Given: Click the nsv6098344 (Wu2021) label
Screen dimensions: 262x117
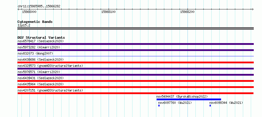Looking at the screenshot, I should point(226,103).
